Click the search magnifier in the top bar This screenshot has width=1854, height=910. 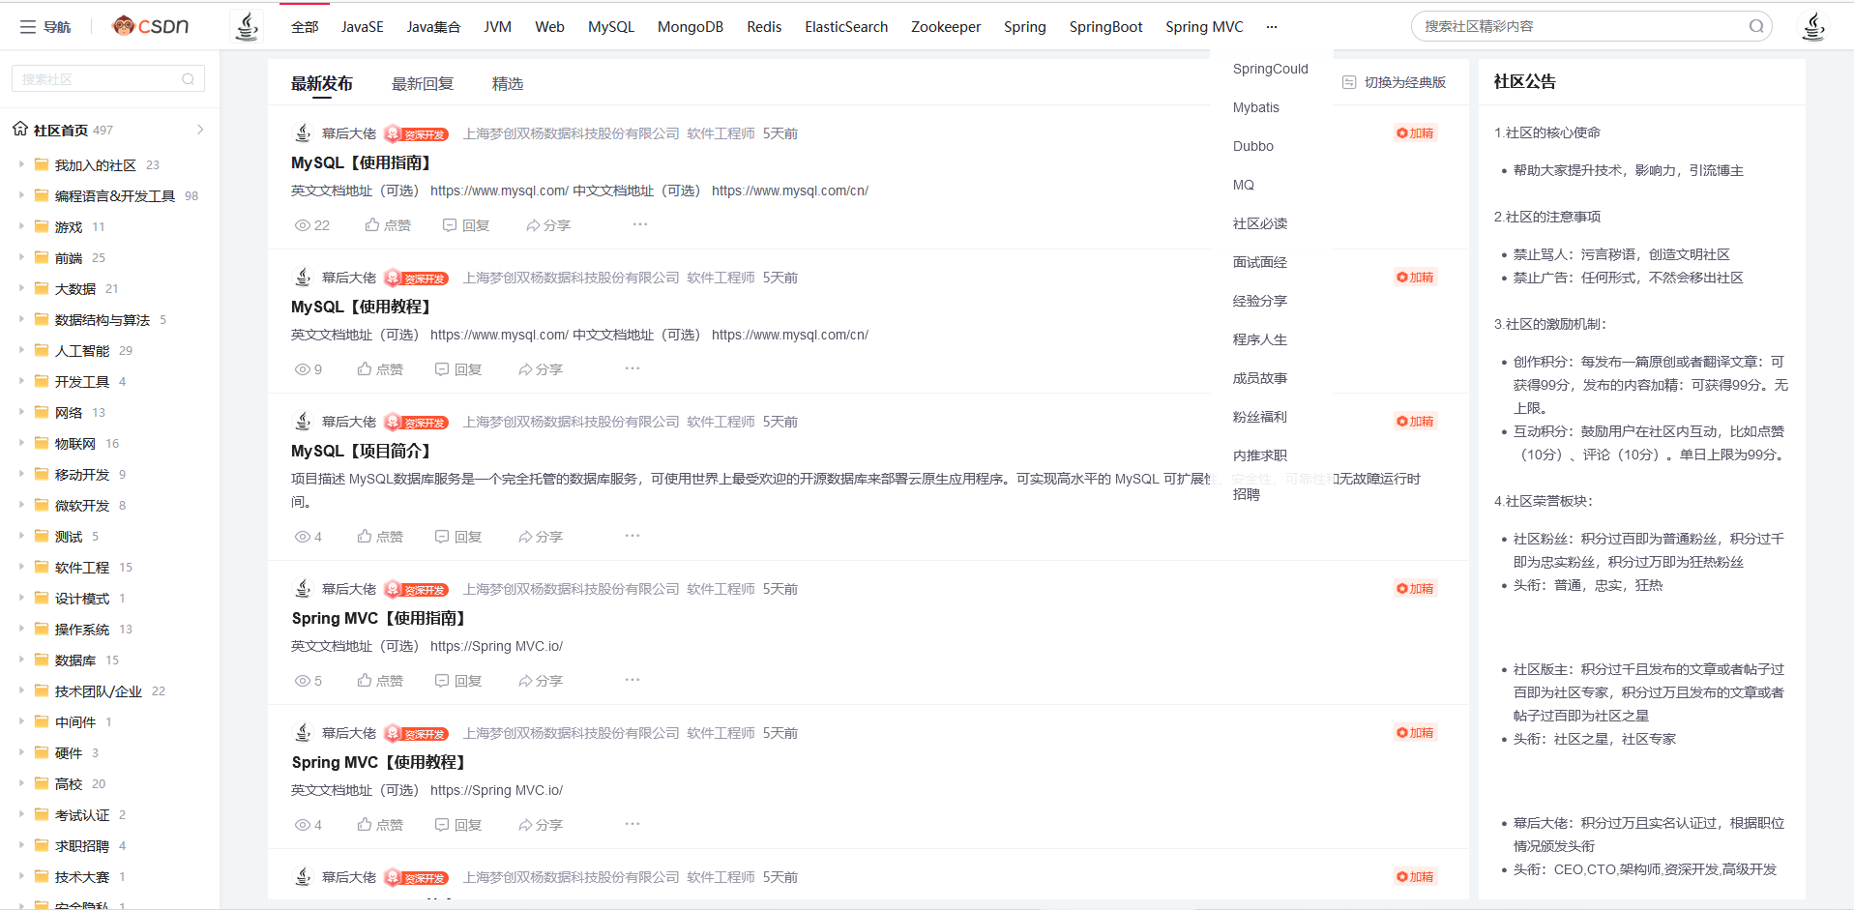tap(1755, 26)
